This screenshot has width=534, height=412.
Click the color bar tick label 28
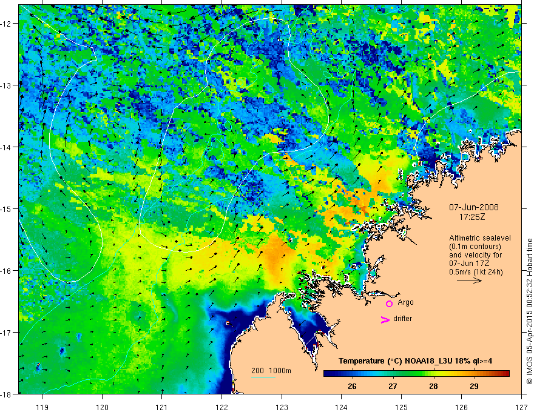tap(433, 387)
